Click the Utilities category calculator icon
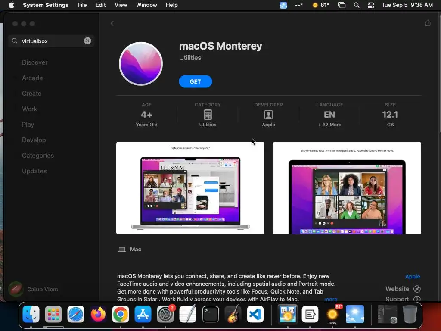This screenshot has width=441, height=331. click(208, 115)
